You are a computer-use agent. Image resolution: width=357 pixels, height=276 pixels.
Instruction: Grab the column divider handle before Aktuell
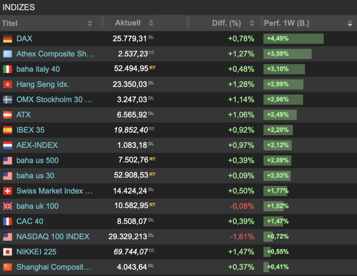(102, 23)
